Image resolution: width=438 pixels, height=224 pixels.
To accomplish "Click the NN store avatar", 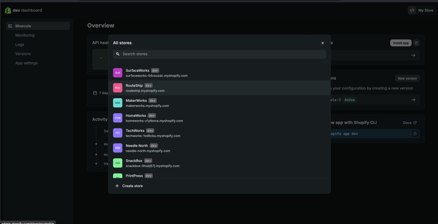I will coord(117,148).
